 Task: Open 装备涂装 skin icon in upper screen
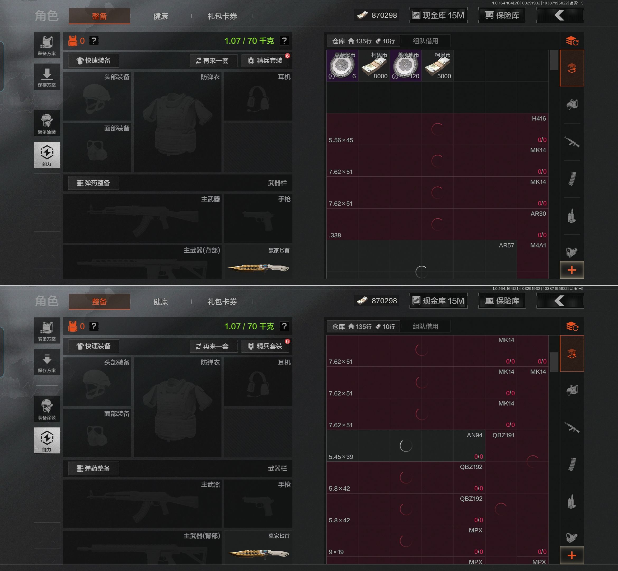point(47,123)
